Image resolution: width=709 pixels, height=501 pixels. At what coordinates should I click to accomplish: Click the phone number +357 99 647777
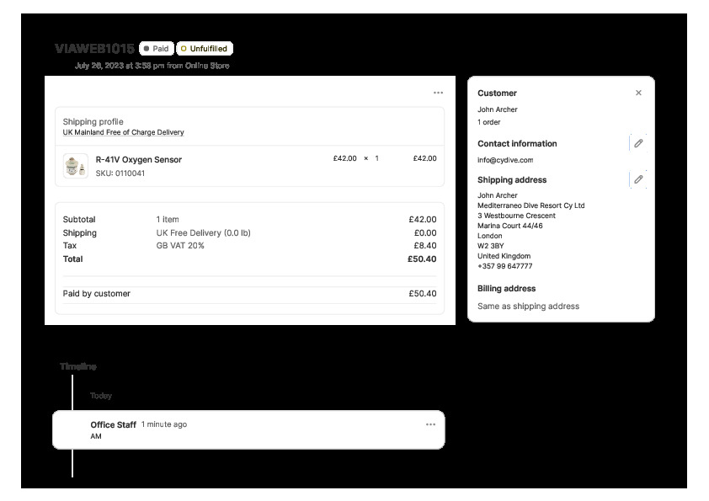pyautogui.click(x=504, y=266)
